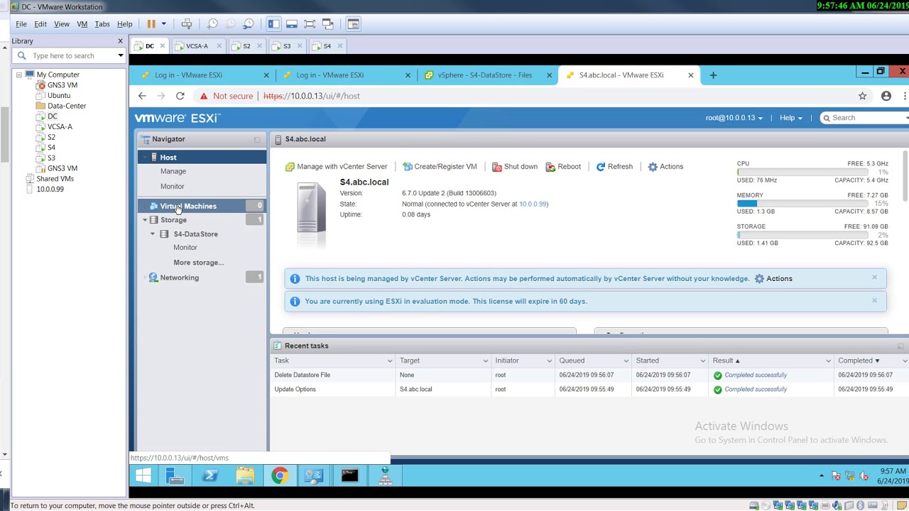This screenshot has width=909, height=511.
Task: Open the 10.0.0.99 vCenter link
Action: (533, 204)
